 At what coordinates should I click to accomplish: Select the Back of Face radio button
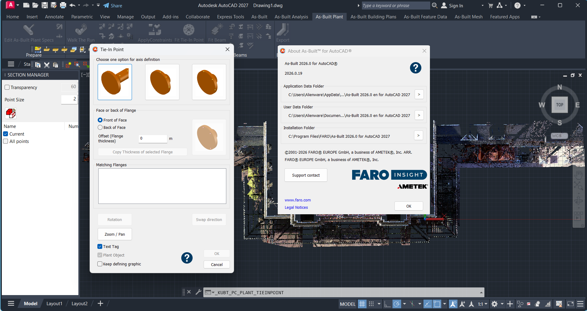[x=100, y=128]
